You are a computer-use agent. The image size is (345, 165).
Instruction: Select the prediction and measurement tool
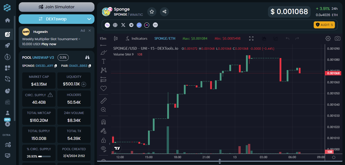[104, 79]
